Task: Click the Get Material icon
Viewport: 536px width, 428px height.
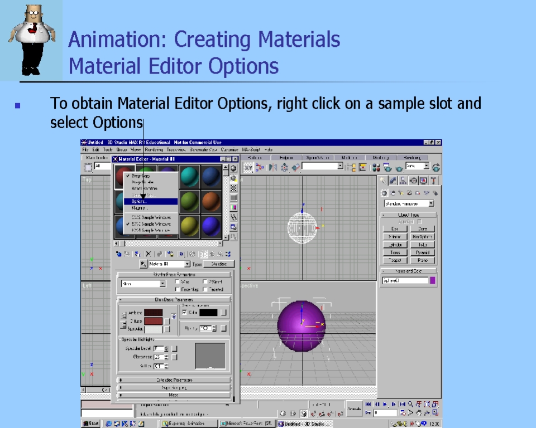Action: click(119, 254)
